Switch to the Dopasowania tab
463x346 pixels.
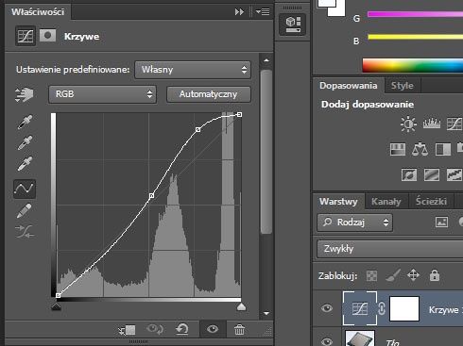[x=349, y=86]
